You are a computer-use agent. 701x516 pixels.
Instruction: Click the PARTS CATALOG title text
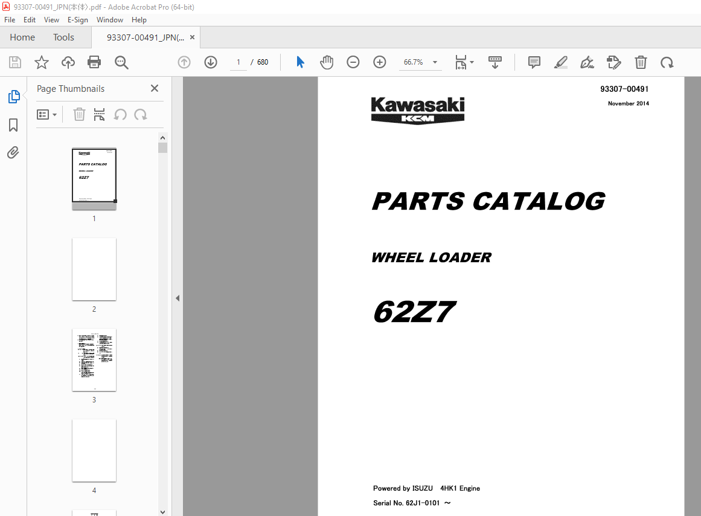click(488, 201)
